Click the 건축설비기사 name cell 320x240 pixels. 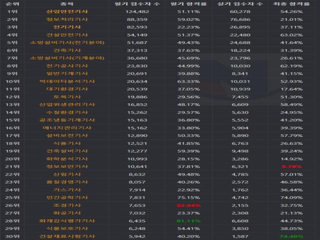click(x=67, y=151)
